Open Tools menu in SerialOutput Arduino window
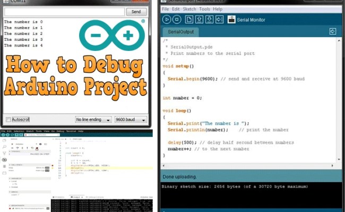345x212 pixels. 204,9
